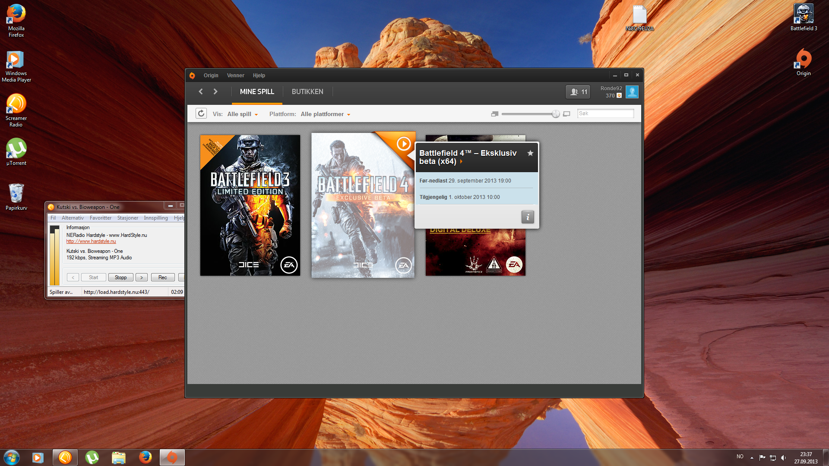This screenshot has height=466, width=829.
Task: Select the Digital Deluxe game cover
Action: (x=475, y=252)
